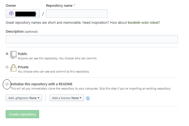Screen dimensions: 189x126
Task: Select the Private radio button
Action: pyautogui.click(x=7, y=67)
